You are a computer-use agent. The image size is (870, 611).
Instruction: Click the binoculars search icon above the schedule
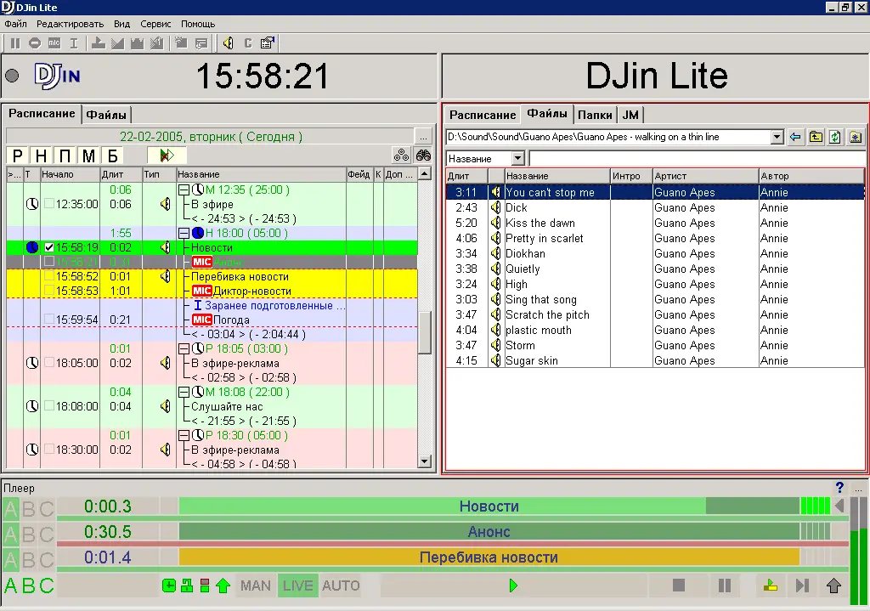(x=423, y=156)
